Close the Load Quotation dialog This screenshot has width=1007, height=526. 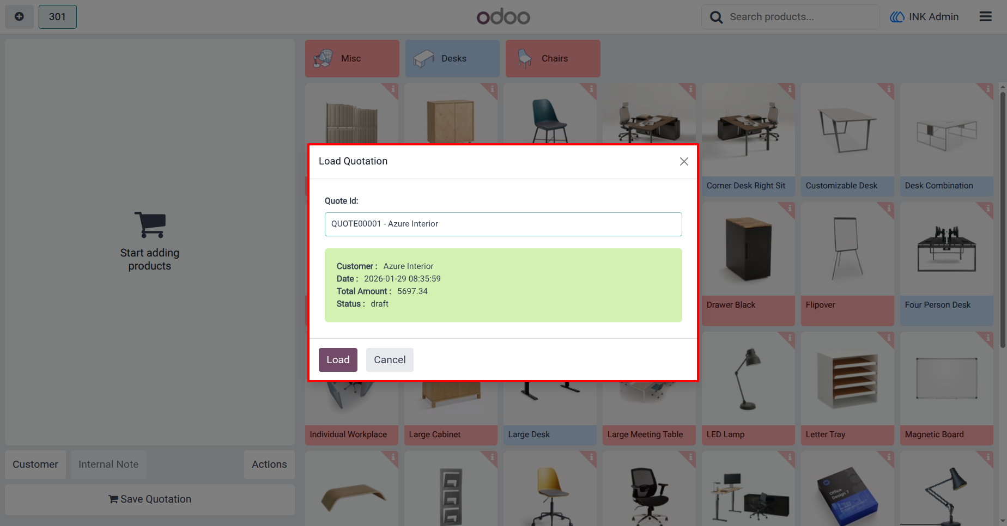[684, 162]
